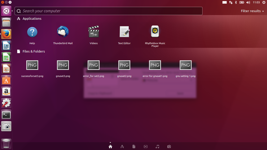Open Files manager from launcher
267x150 pixels.
(x=6, y=22)
